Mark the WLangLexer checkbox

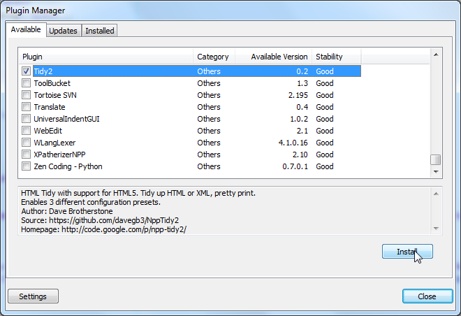pos(26,143)
